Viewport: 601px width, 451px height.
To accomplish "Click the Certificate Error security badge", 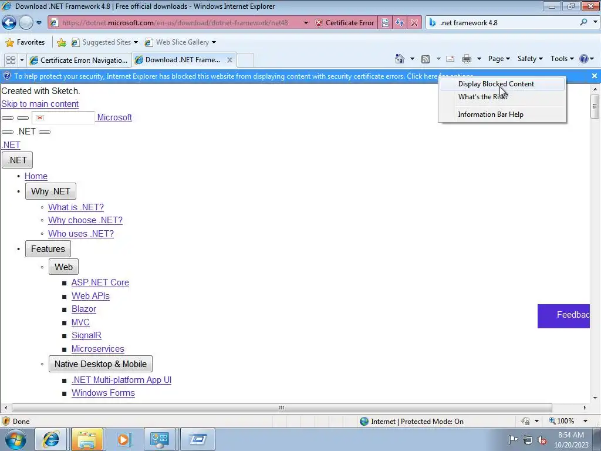I will click(345, 23).
